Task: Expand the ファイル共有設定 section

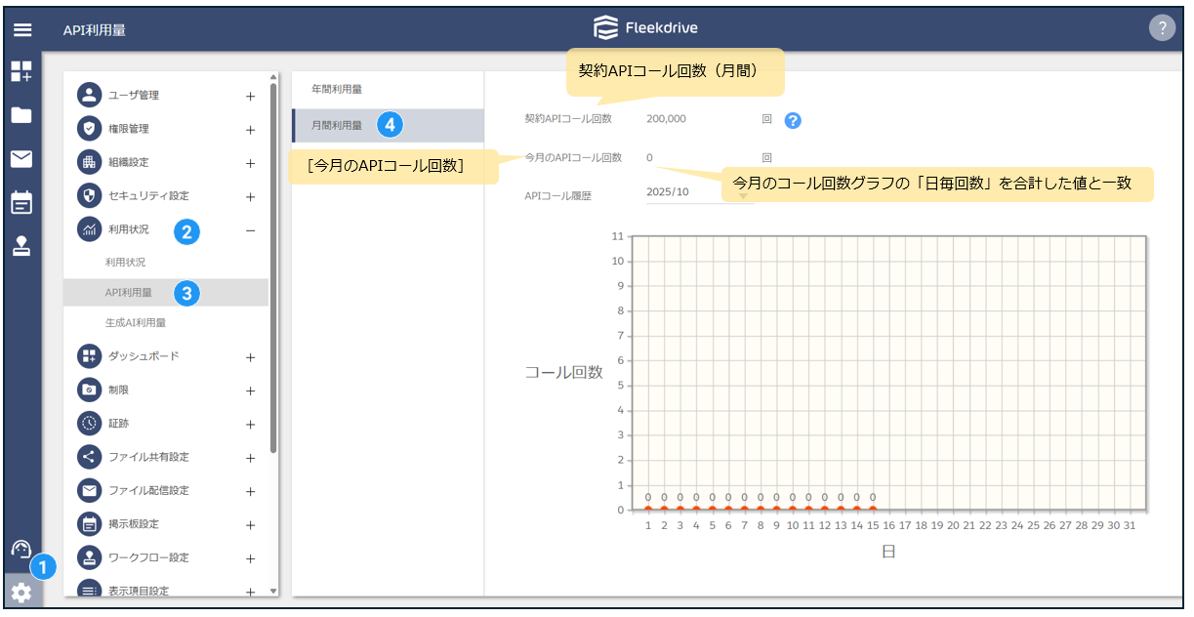Action: 250,458
